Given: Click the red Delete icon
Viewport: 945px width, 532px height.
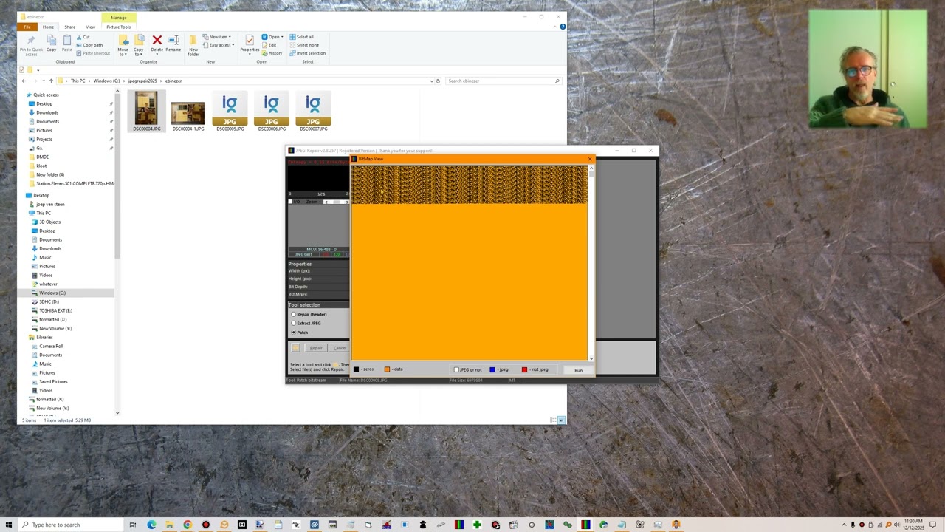Looking at the screenshot, I should 157,40.
